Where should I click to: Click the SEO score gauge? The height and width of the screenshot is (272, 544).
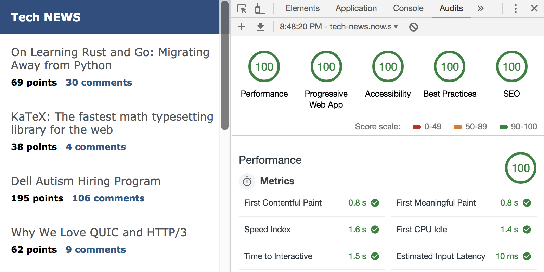point(511,66)
